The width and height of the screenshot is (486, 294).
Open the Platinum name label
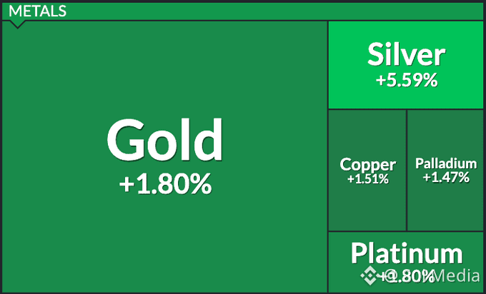407,253
